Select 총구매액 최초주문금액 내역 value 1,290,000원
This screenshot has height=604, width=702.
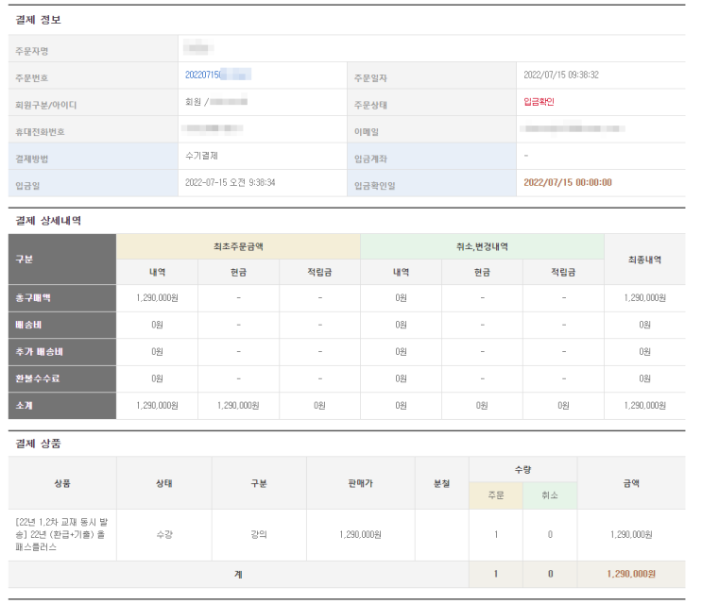(157, 297)
